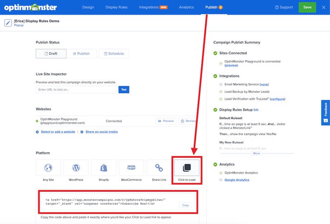Open the Design tab

point(88,7)
